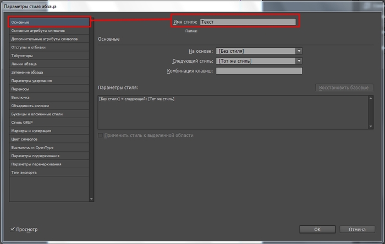Open Буквицы и вложенные стили section
385x244 pixels.
(x=49, y=114)
